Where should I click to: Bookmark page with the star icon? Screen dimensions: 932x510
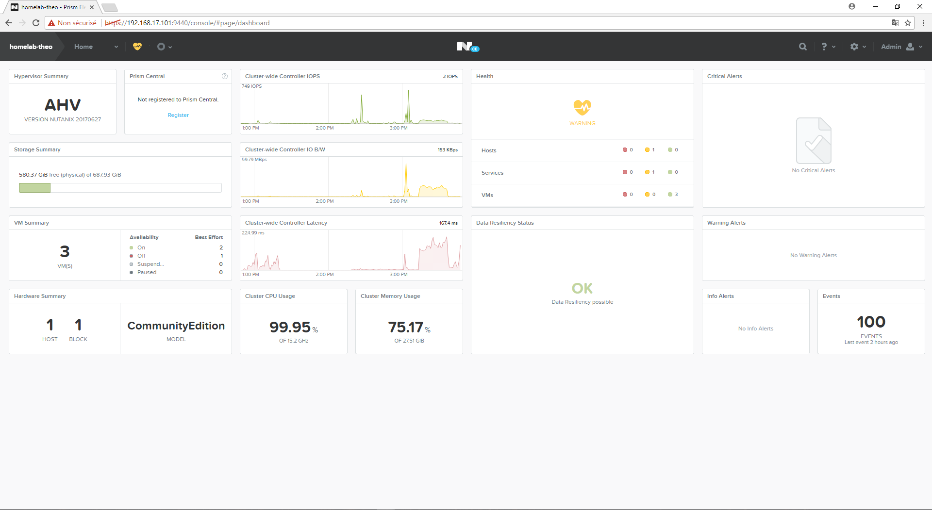pos(908,23)
